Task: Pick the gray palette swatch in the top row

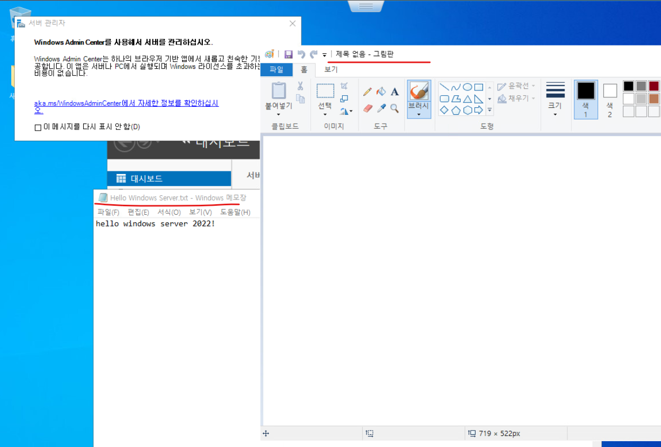Action: pos(641,86)
